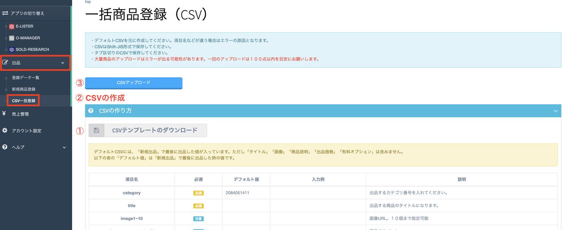Click the gear icon for アカウント設定

click(5, 131)
